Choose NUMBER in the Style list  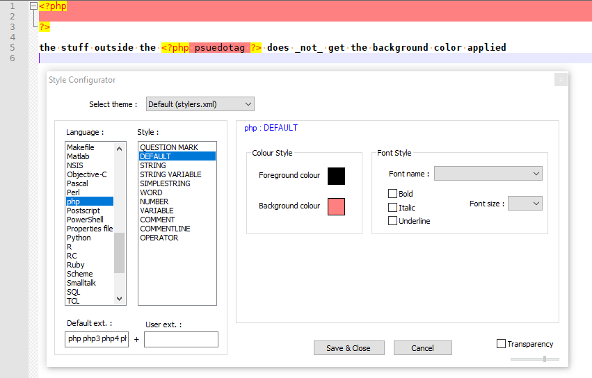(177, 202)
